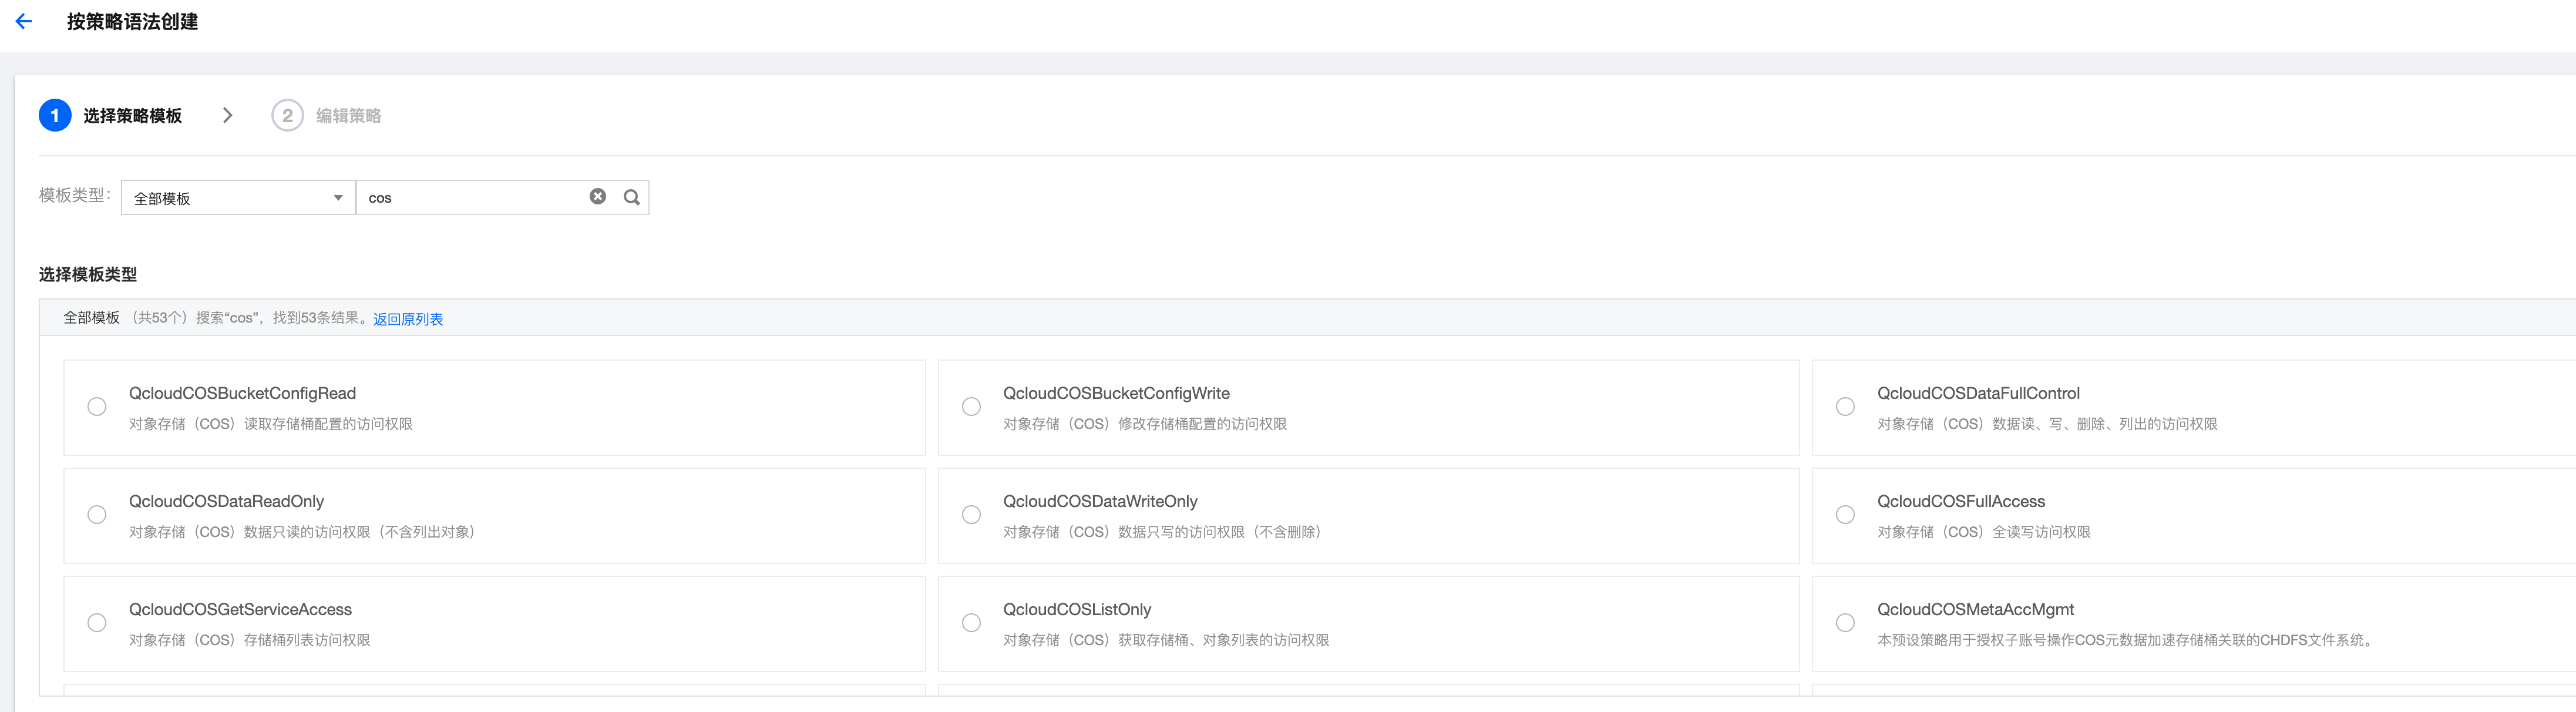Choose QcloudCOSDataReadOnly radio option
Image resolution: width=2576 pixels, height=712 pixels.
coord(97,515)
